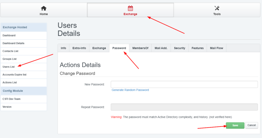Switch to the Extra-Info tab

coord(79,48)
